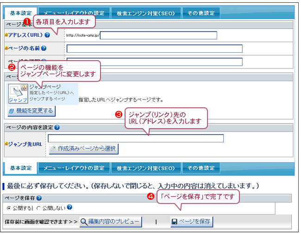Image resolution: width=301 pixels, height=234 pixels.
Task: Open help icon next to アドレス(URL)
Action: coord(47,35)
